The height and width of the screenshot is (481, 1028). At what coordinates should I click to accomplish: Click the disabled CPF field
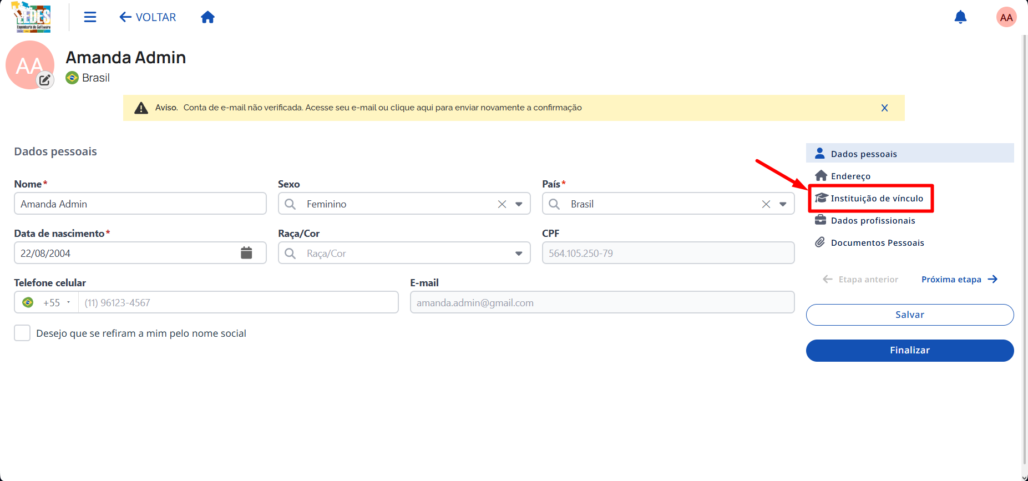(668, 253)
